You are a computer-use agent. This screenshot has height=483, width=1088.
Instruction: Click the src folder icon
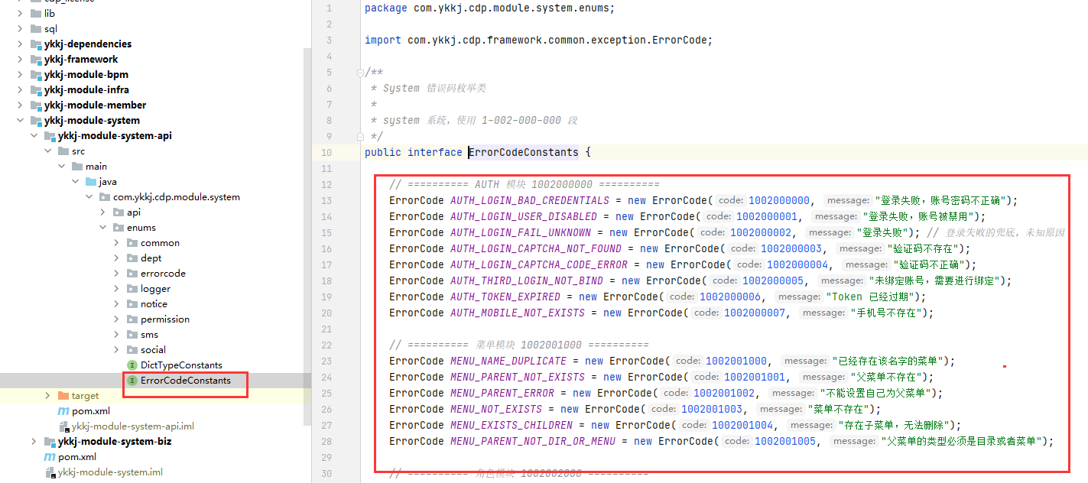[x=63, y=151]
